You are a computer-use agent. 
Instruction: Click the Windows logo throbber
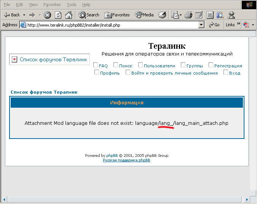[249, 5]
